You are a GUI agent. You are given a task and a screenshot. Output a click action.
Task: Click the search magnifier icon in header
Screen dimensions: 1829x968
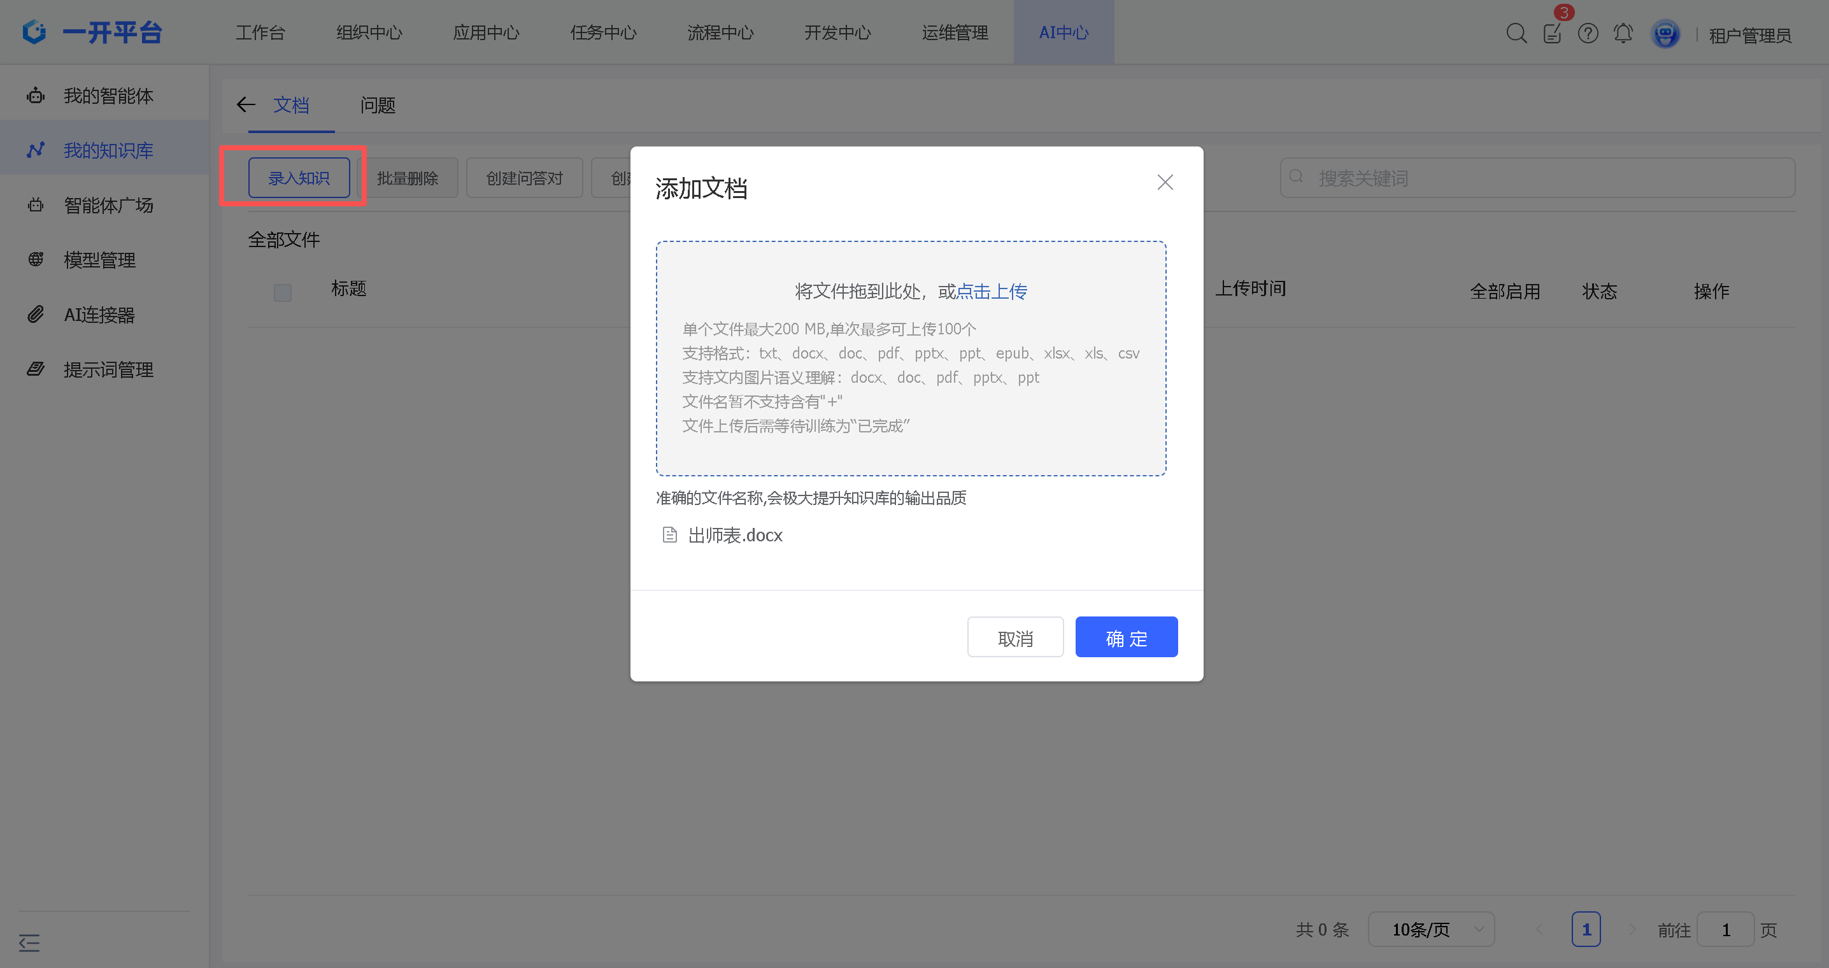click(x=1516, y=33)
